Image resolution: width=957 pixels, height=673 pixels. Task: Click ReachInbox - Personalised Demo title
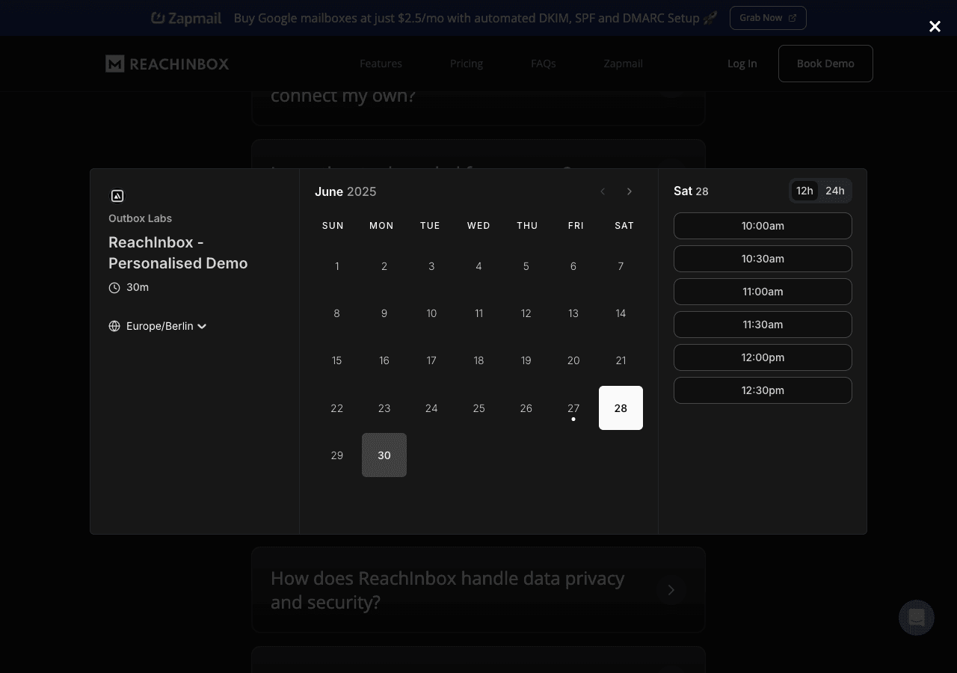click(x=178, y=253)
